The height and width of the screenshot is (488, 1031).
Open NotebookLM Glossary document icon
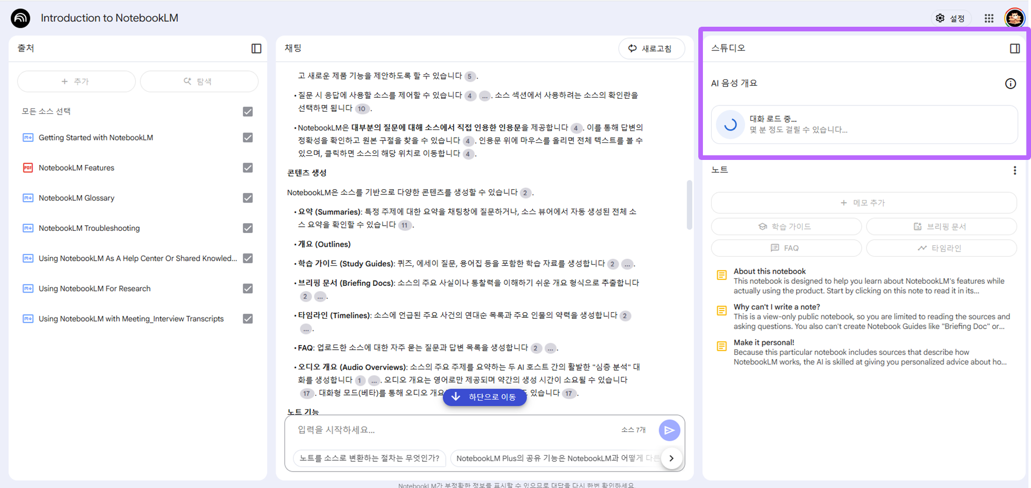[x=28, y=198]
